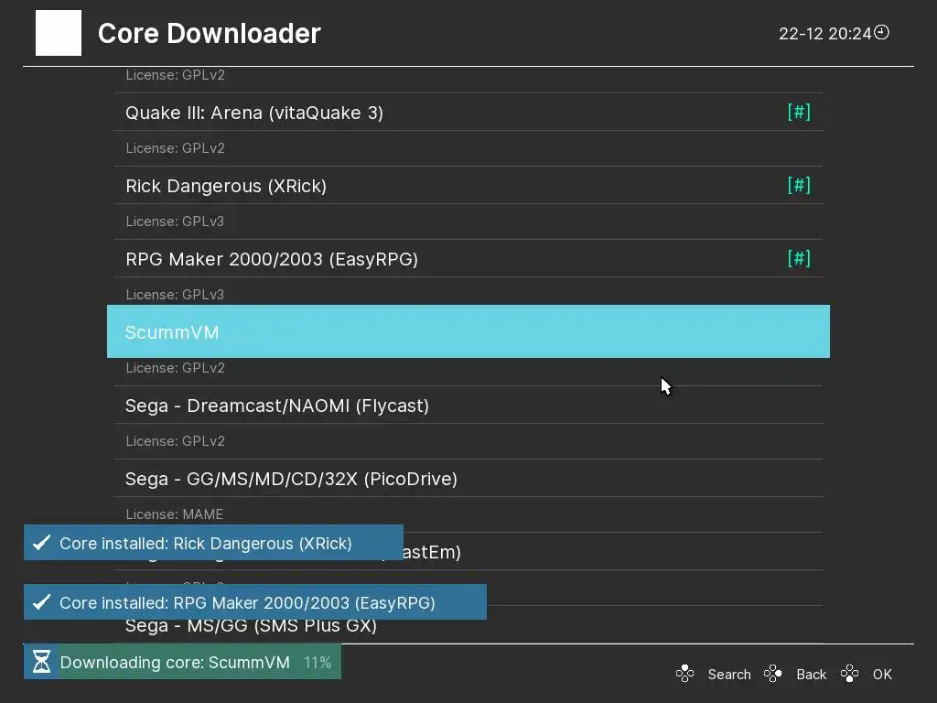
Task: Click License: GPLv2 under Quake III: Arena
Action: pyautogui.click(x=175, y=147)
